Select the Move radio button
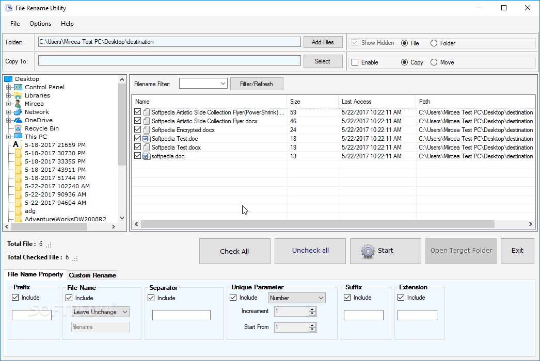Viewport: 540px width, 361px height. click(434, 62)
